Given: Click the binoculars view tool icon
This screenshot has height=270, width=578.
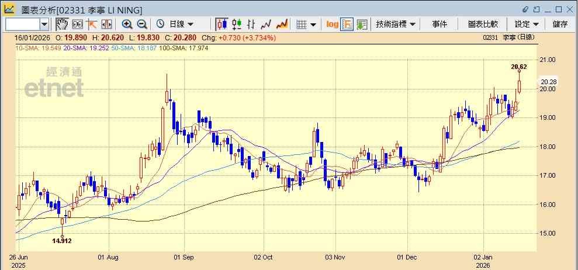Looking at the screenshot, I should pyautogui.click(x=77, y=25).
